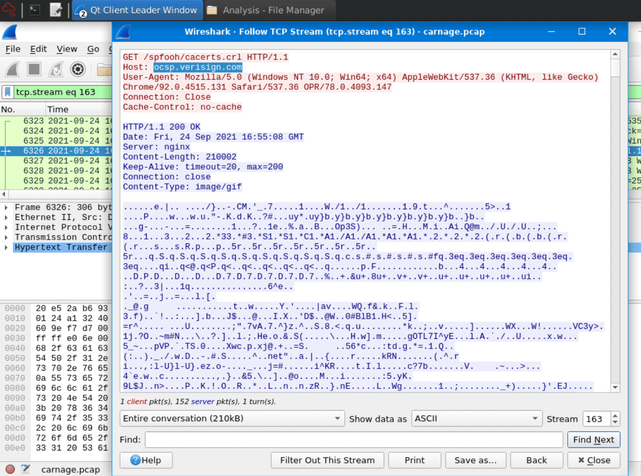Open the File menu in Wireshark
The height and width of the screenshot is (476, 641).
[13, 49]
